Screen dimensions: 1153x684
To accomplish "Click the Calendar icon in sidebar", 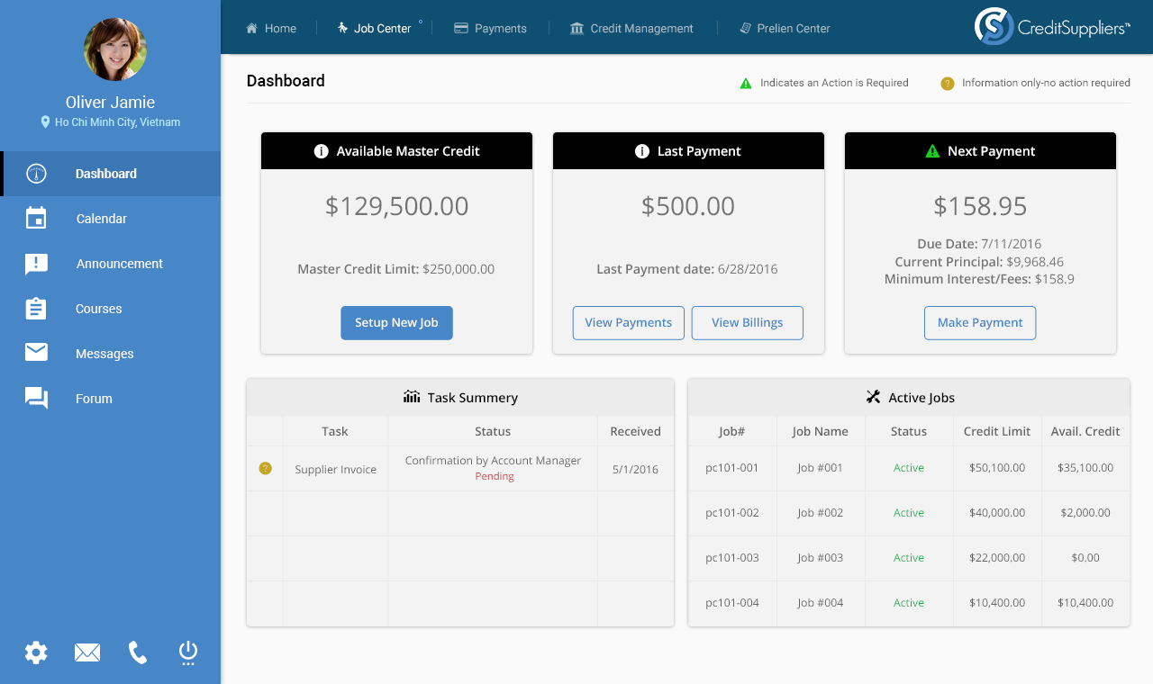I will 36,219.
